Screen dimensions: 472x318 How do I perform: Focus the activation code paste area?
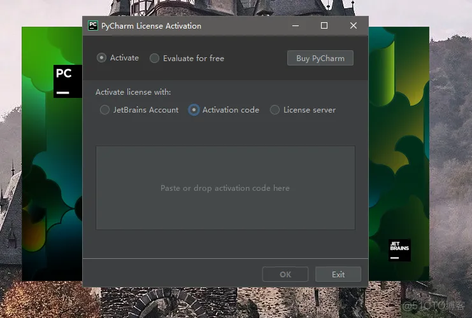point(225,188)
